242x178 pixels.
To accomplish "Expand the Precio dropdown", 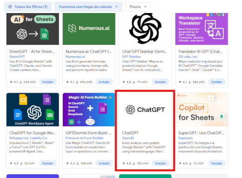I will coord(138,7).
